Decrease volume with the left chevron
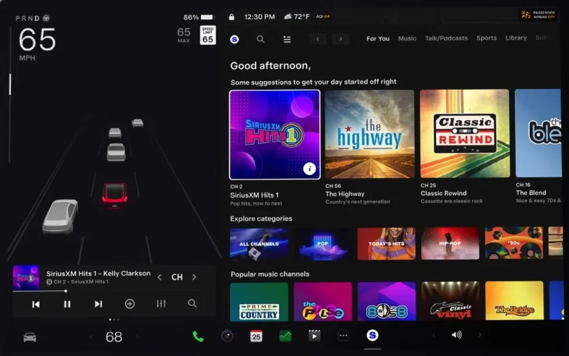This screenshot has width=569, height=356. pyautogui.click(x=433, y=335)
